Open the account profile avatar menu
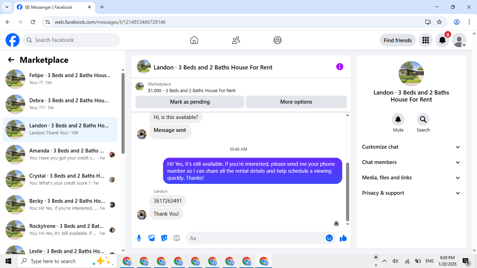 459,40
